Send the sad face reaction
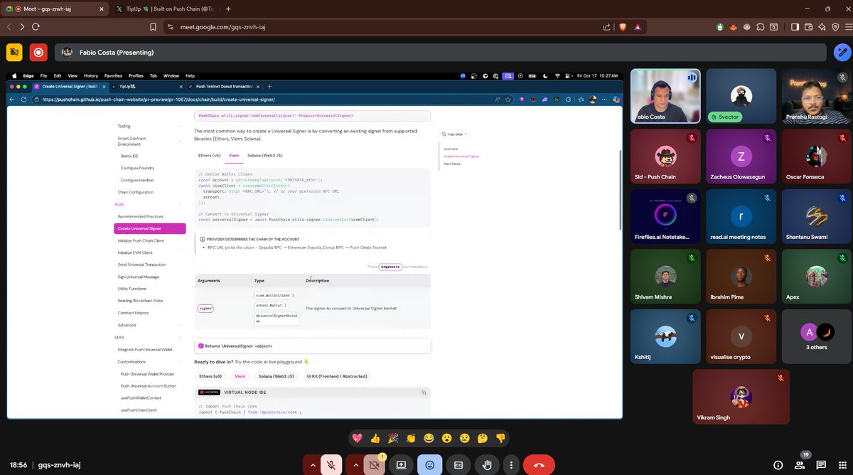 (465, 438)
